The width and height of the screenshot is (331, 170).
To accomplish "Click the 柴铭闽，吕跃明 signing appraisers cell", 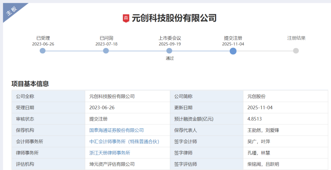I will point(285,164).
